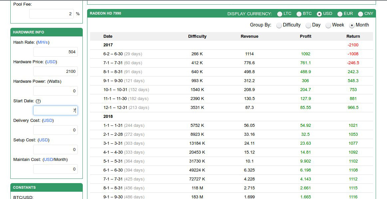Focus the Start Date input field

55,111
